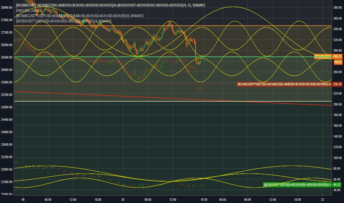Click 220.00 on the right price scale
The image size is (344, 203).
point(337,93)
